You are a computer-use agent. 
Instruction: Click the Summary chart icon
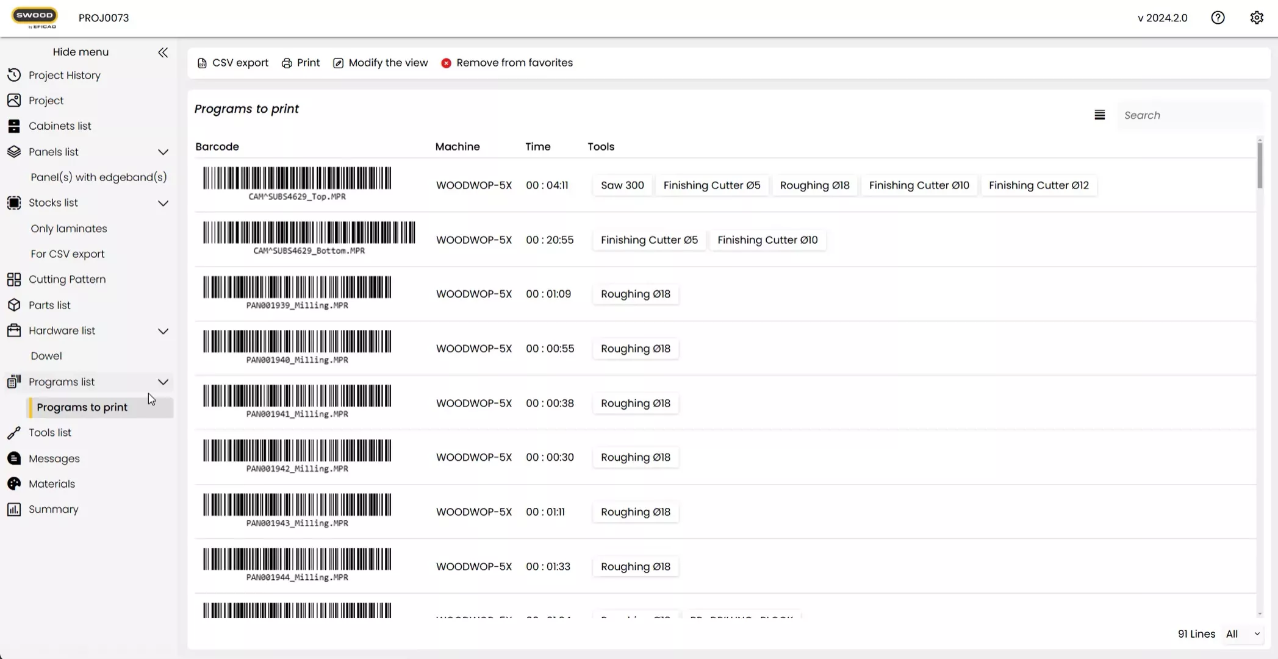click(14, 510)
